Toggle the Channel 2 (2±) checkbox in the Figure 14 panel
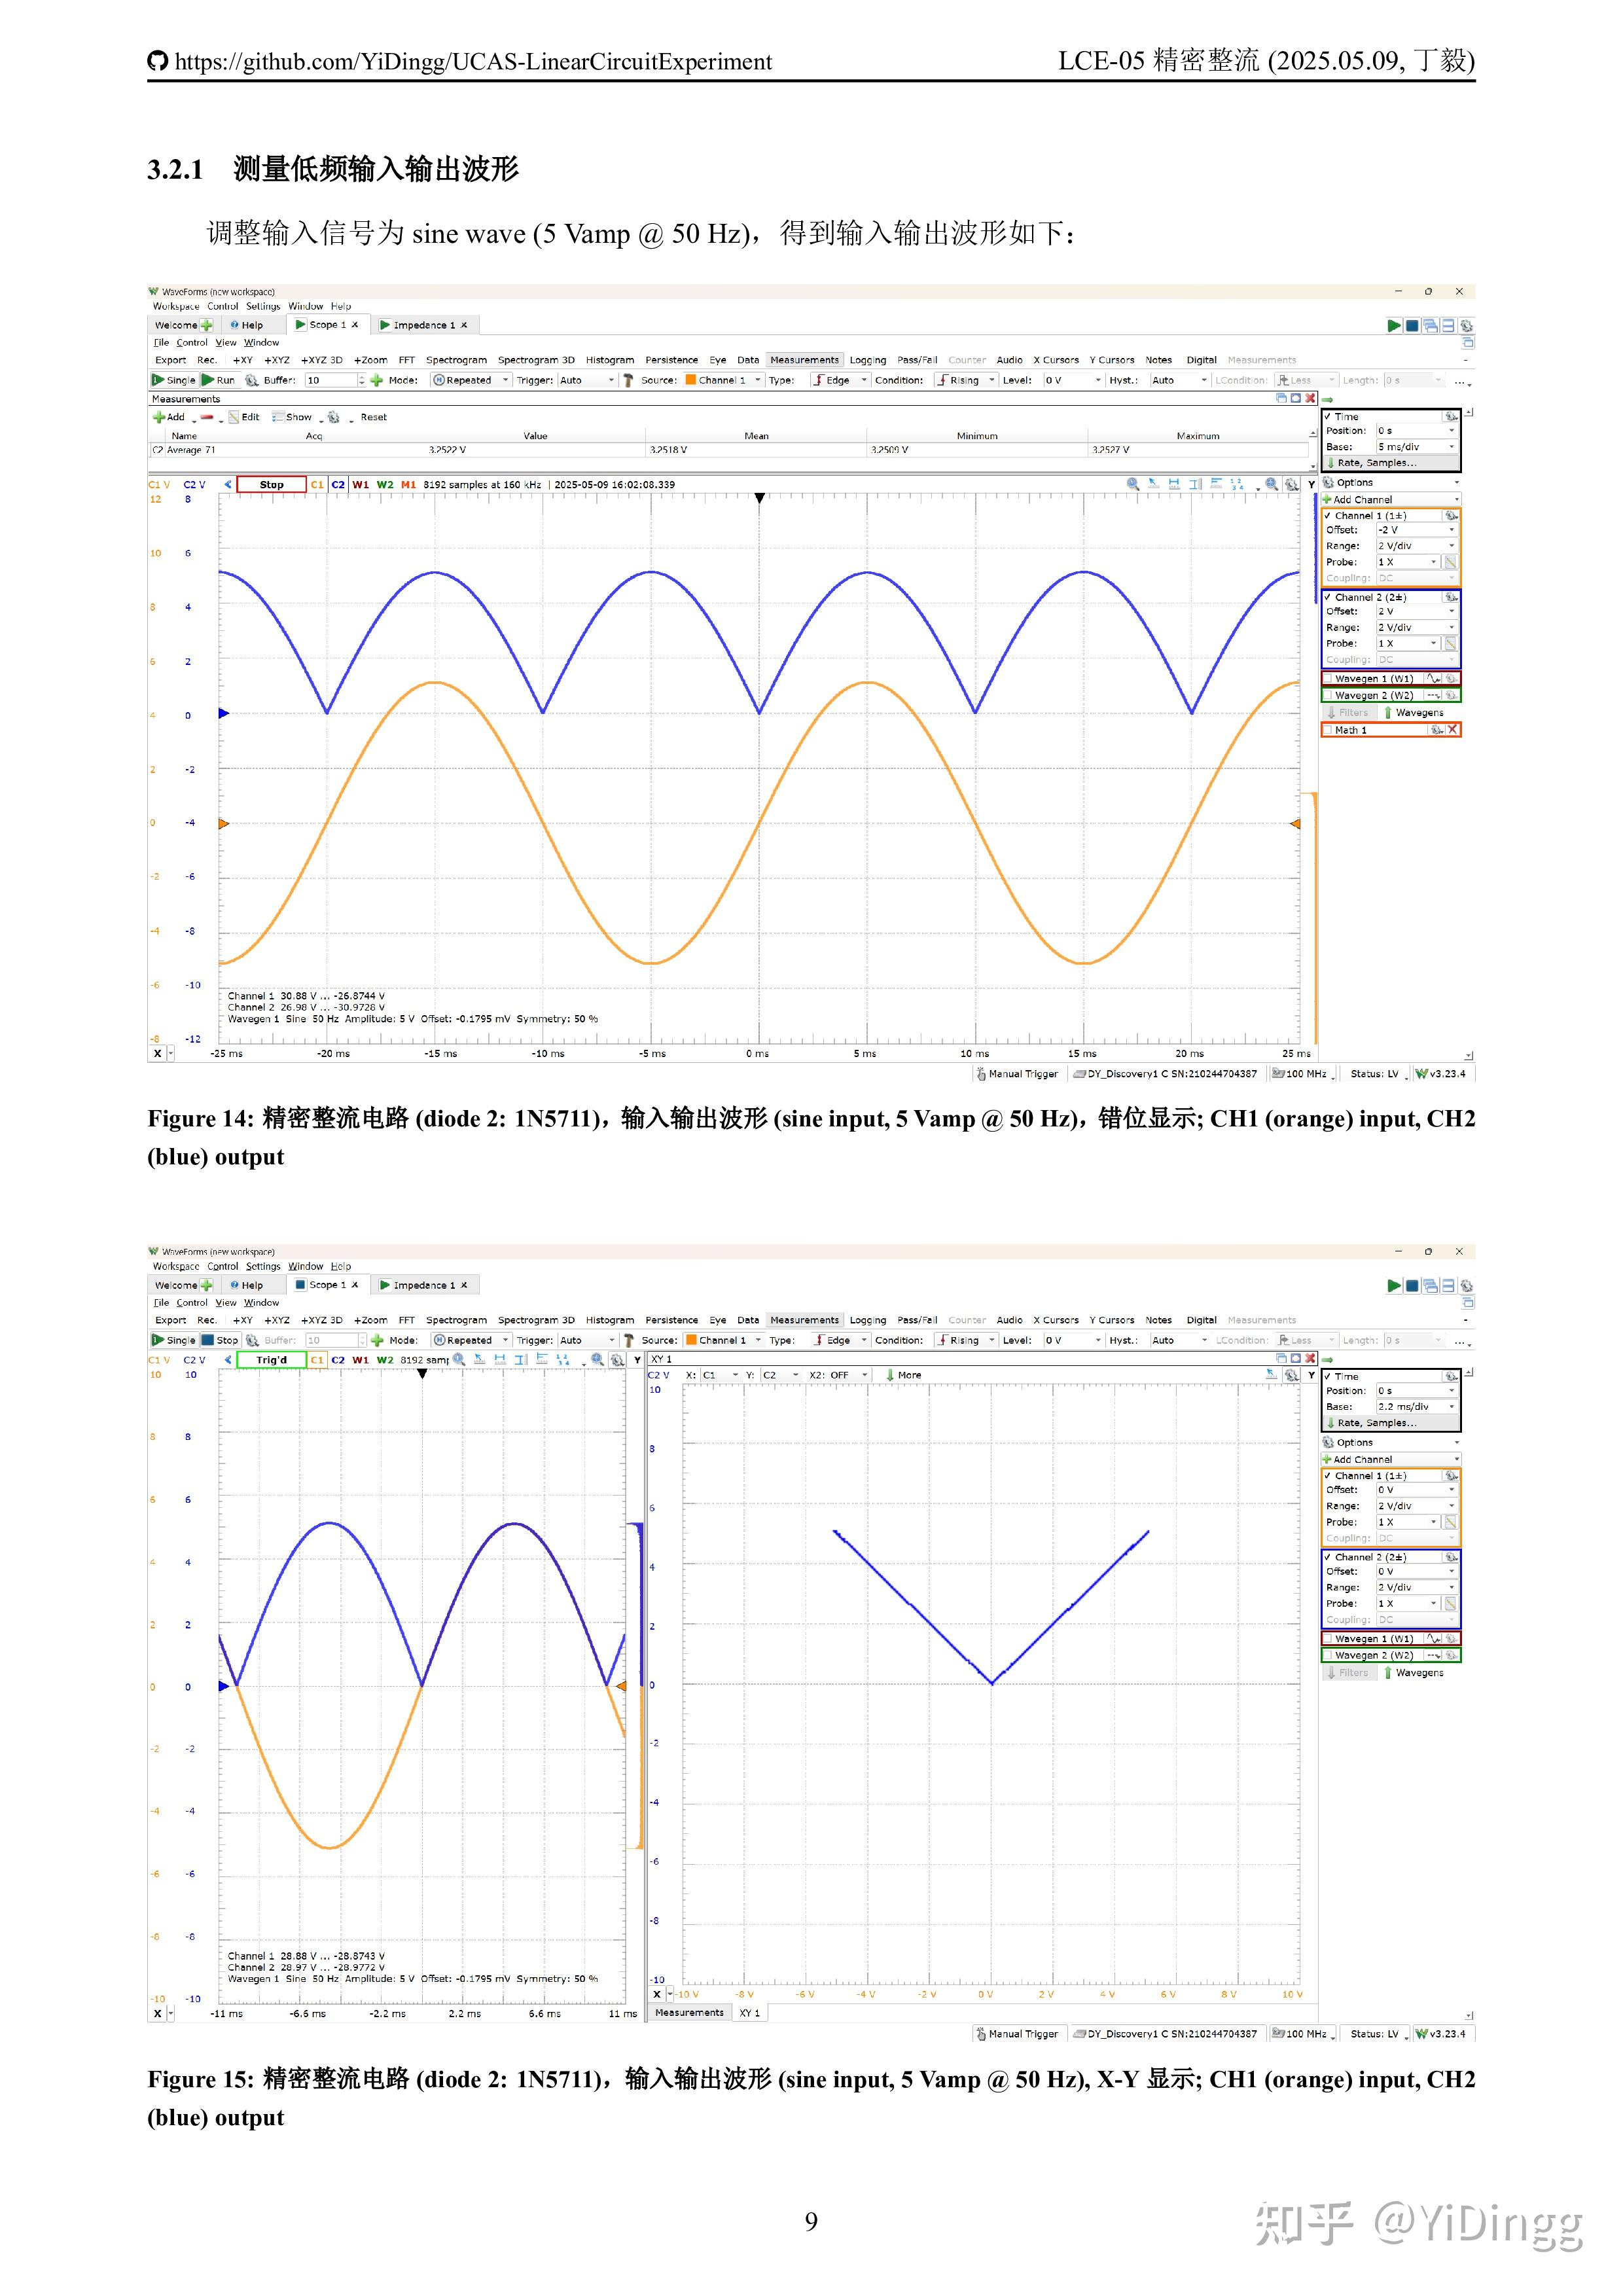 coord(1328,597)
